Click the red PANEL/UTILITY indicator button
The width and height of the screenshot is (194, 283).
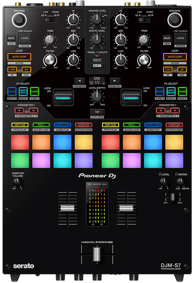97,56
